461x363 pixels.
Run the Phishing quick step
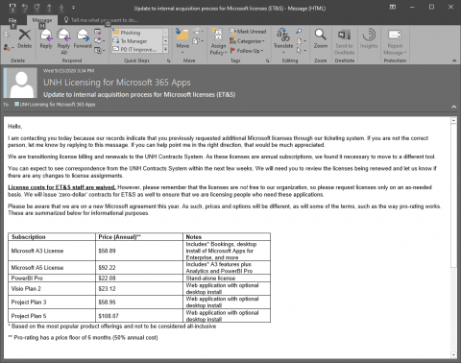pyautogui.click(x=137, y=33)
